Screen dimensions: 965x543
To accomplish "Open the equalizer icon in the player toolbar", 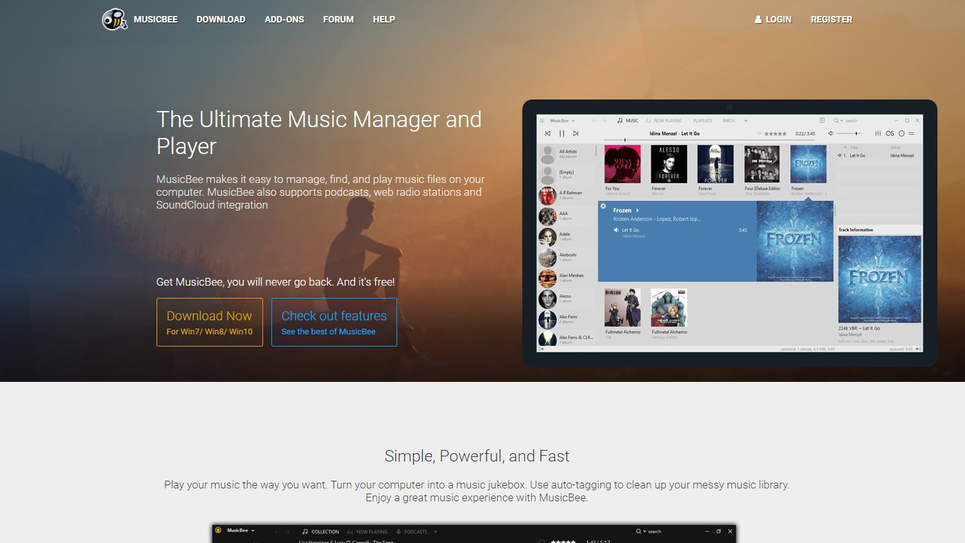I will coord(878,134).
